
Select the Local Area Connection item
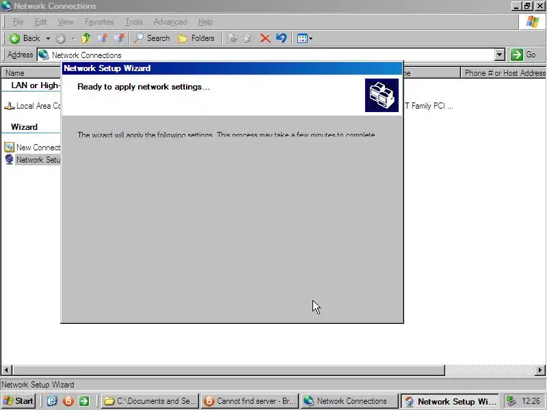tap(32, 106)
